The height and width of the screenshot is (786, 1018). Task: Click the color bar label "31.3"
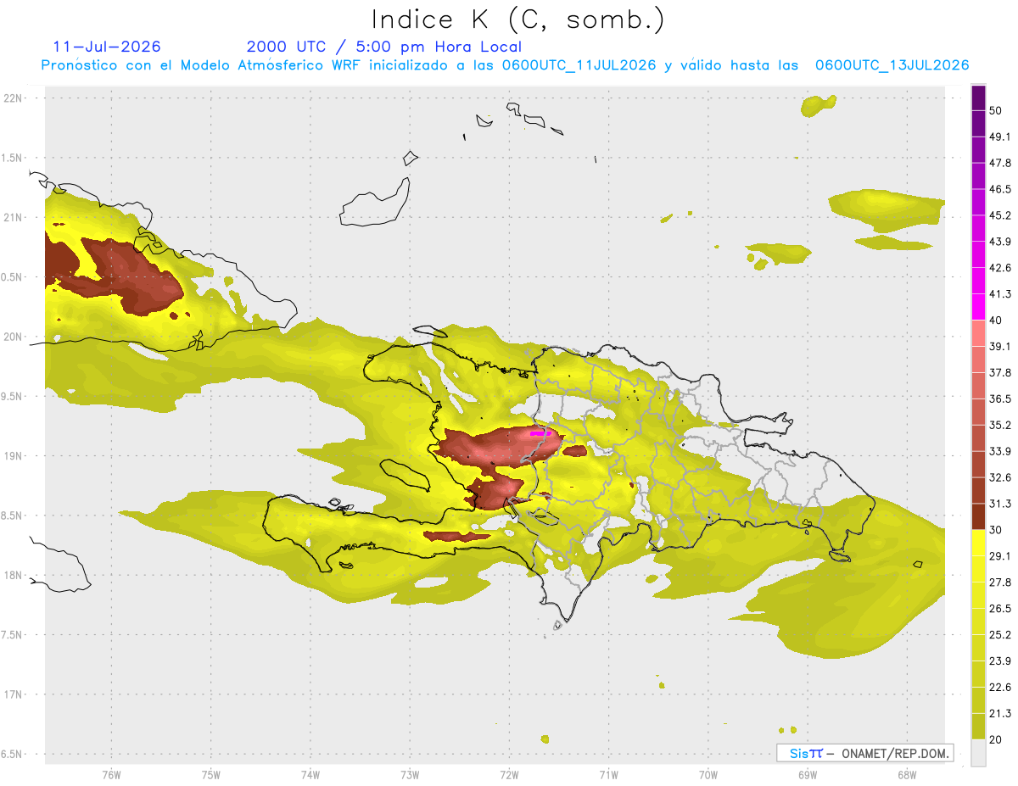[x=1000, y=504]
